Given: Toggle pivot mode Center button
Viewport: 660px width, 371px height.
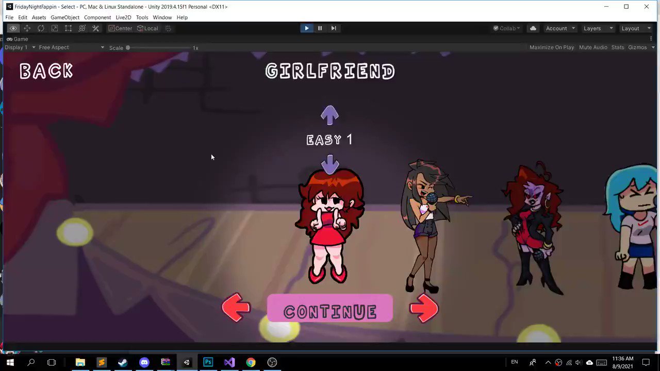Looking at the screenshot, I should (121, 28).
